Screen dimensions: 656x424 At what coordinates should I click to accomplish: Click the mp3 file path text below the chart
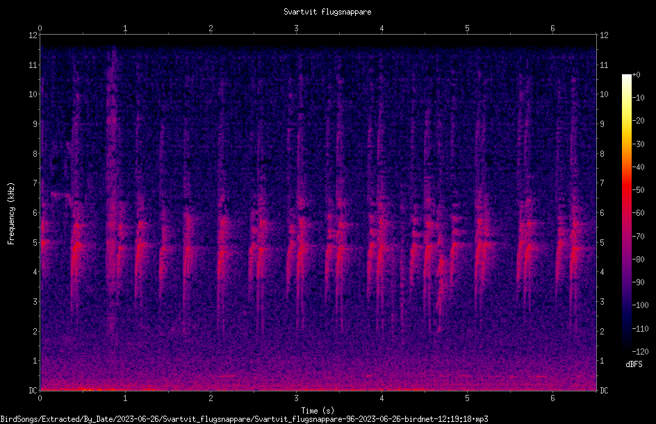click(x=244, y=419)
